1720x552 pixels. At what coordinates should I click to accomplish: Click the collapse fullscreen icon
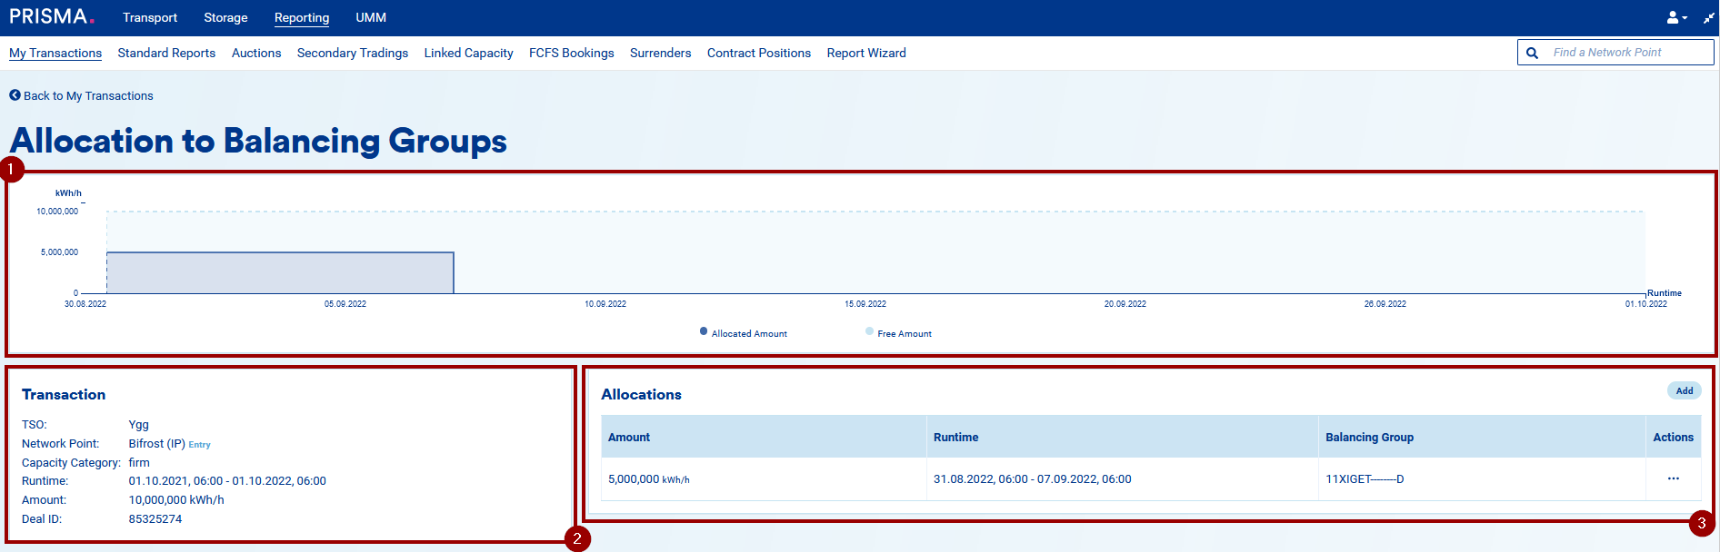coord(1708,17)
